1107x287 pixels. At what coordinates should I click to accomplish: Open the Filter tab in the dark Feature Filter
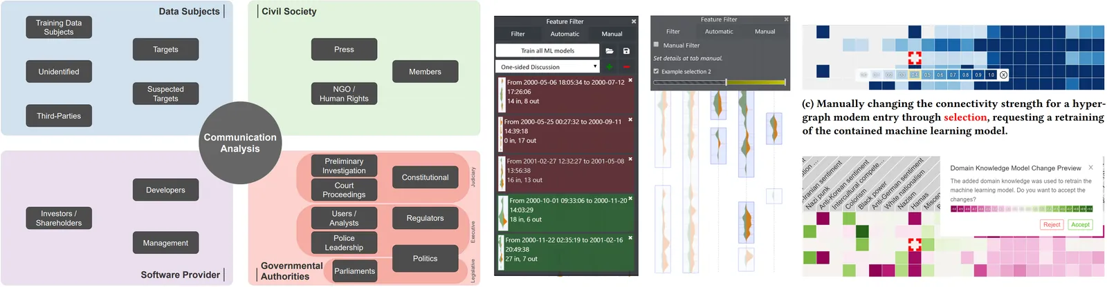pos(518,34)
